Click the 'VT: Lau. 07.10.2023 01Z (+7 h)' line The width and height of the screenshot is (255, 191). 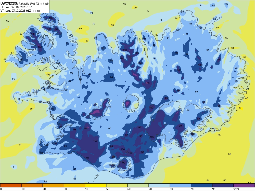point(20,11)
